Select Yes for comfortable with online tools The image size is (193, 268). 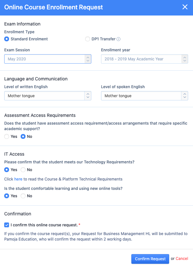point(7,196)
